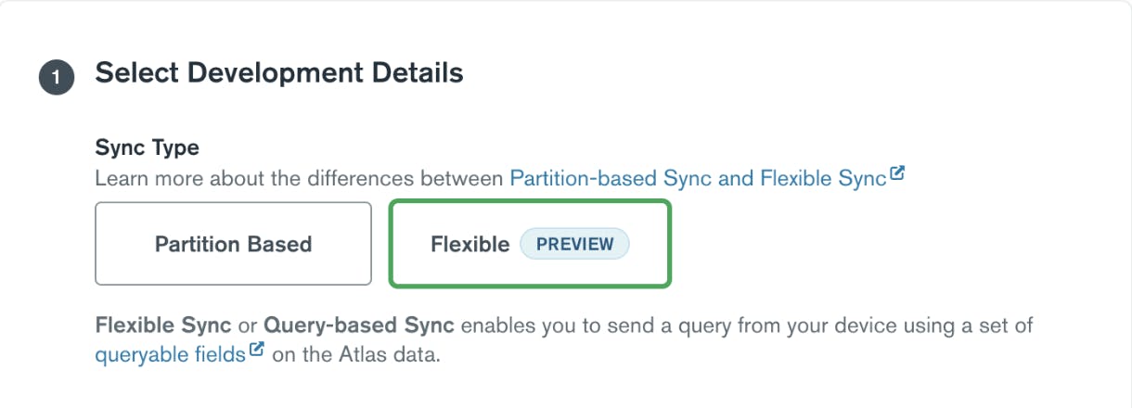This screenshot has width=1132, height=408.
Task: Click the Sync Type section label
Action: point(147,147)
